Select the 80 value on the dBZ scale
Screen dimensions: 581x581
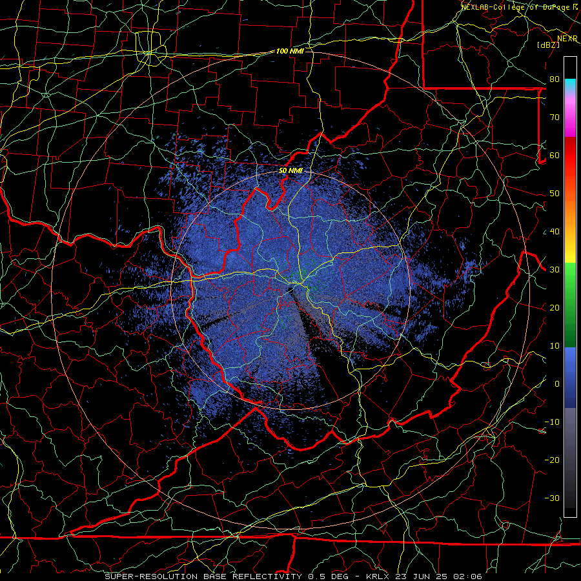[555, 79]
